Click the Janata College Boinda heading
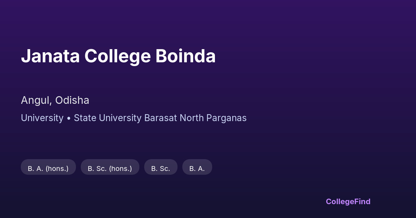 tap(118, 56)
